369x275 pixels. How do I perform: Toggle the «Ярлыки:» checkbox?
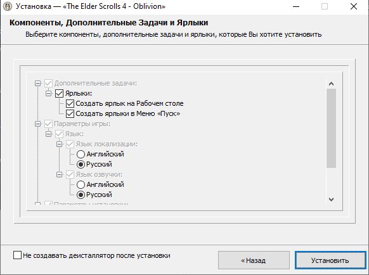59,93
